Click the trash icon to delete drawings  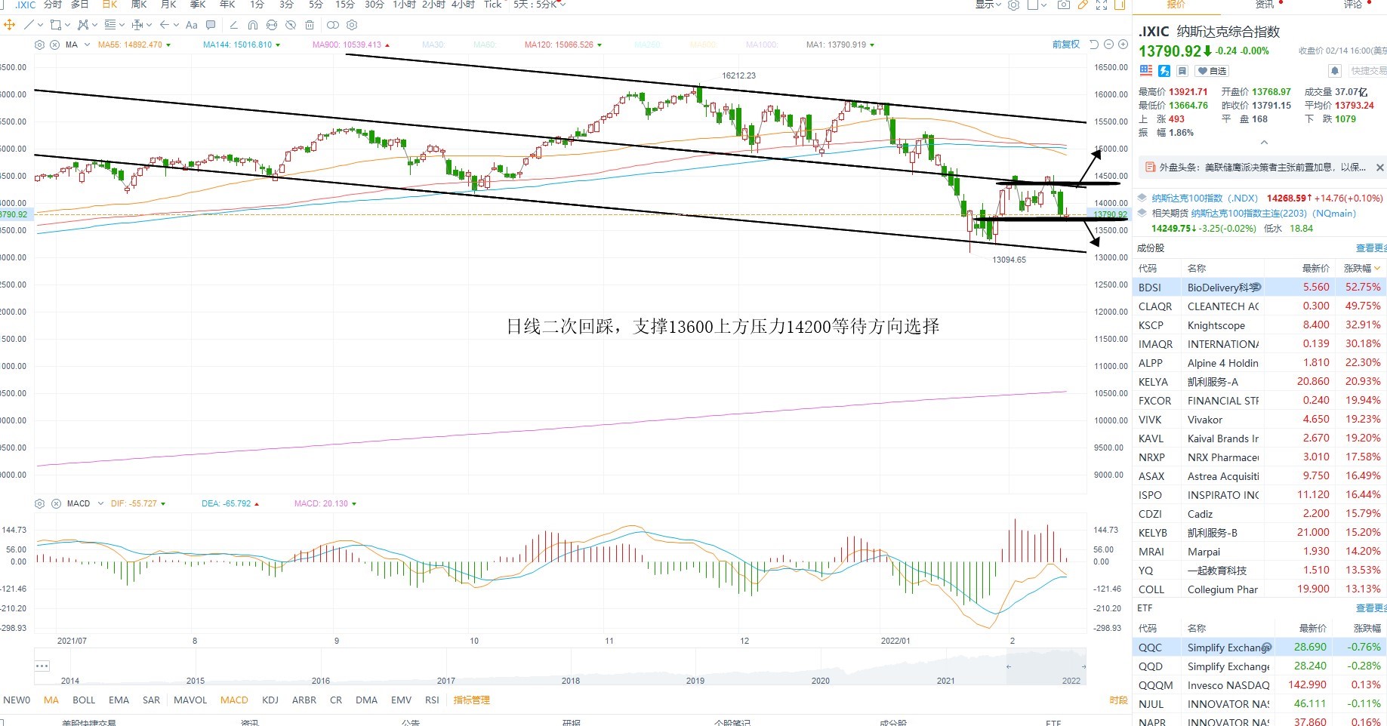tap(310, 25)
